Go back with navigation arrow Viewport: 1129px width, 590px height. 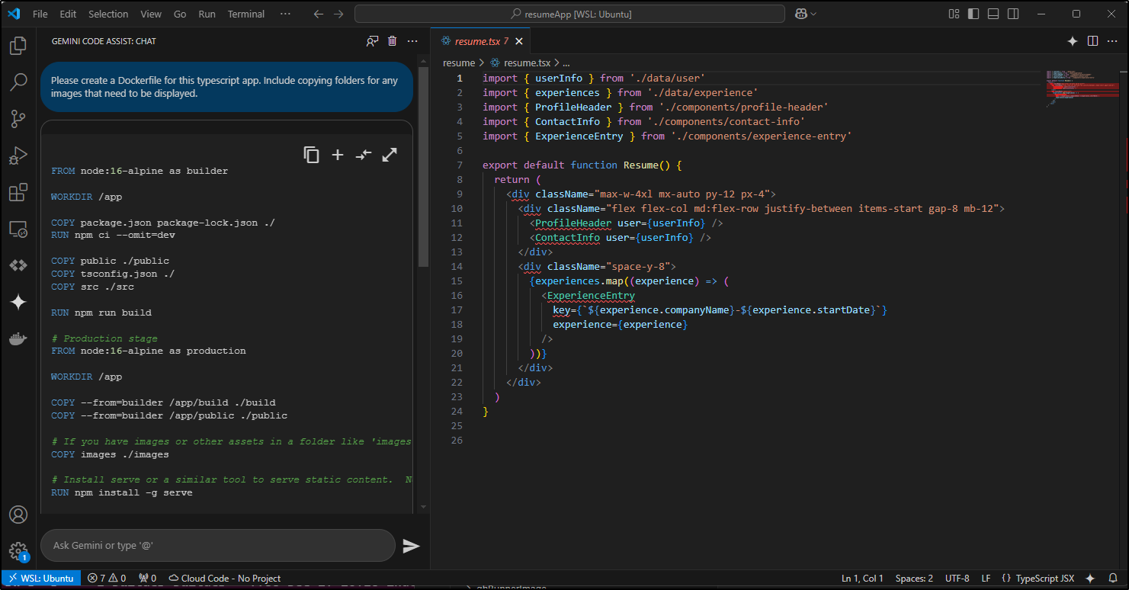click(x=319, y=14)
